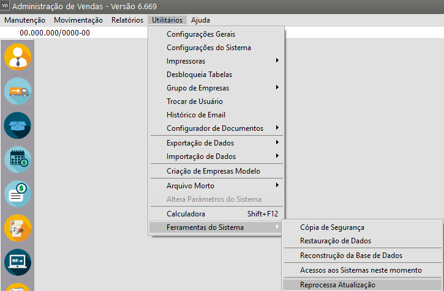Click the dollar receipt document icon

[x=18, y=194]
